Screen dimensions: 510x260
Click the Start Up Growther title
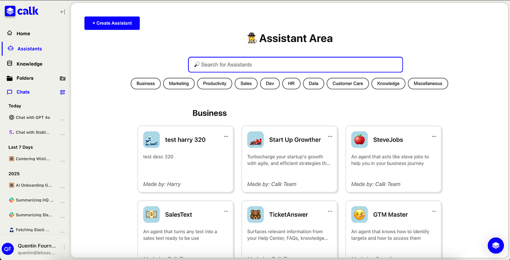pos(295,140)
